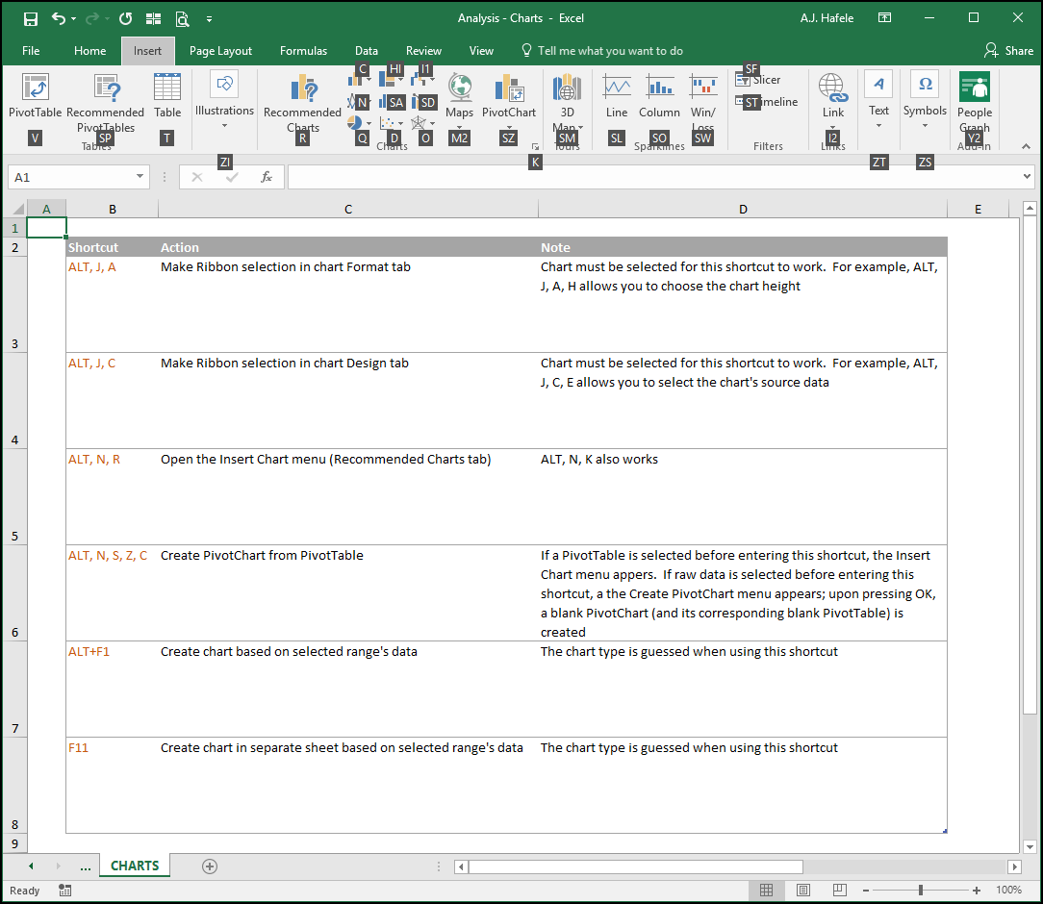Click in Tell me what you want to do box

click(610, 51)
